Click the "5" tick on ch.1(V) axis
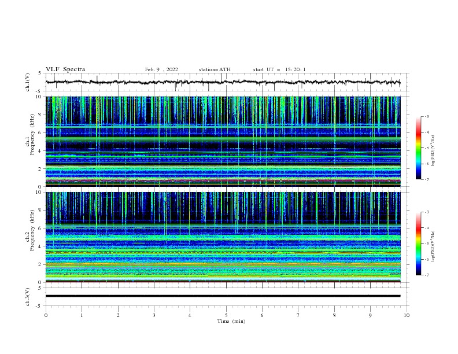 pos(40,73)
